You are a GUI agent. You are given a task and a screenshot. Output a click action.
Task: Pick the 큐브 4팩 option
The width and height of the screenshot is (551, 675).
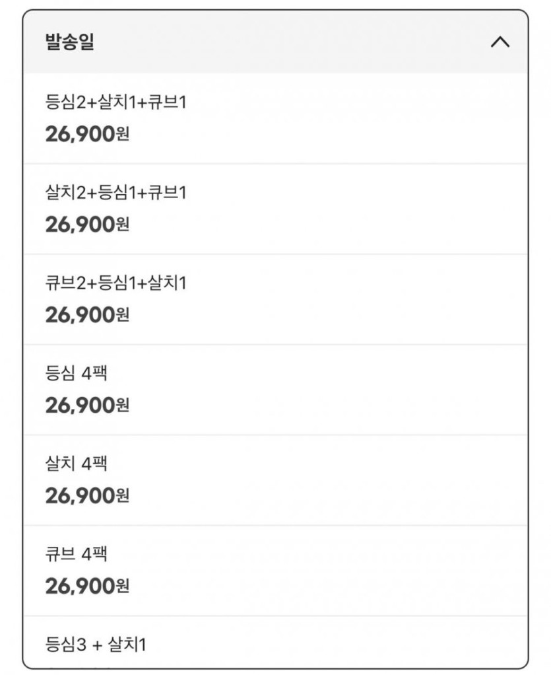pyautogui.click(x=76, y=555)
